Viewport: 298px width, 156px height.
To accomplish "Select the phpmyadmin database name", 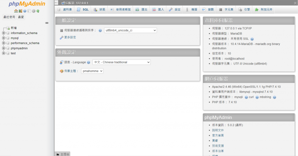I will click(x=19, y=48).
